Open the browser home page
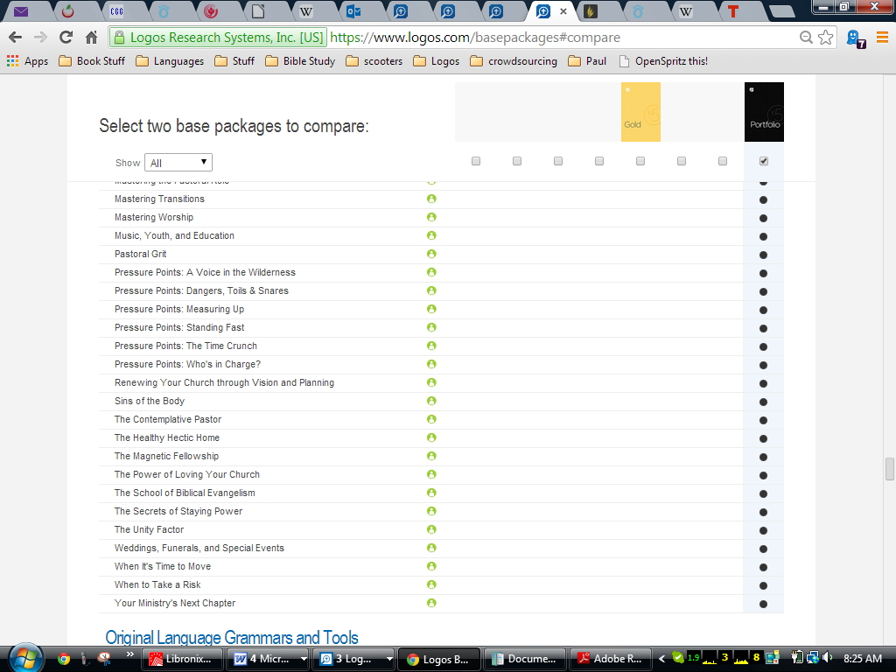Screen dimensions: 896x672 pyautogui.click(x=91, y=38)
